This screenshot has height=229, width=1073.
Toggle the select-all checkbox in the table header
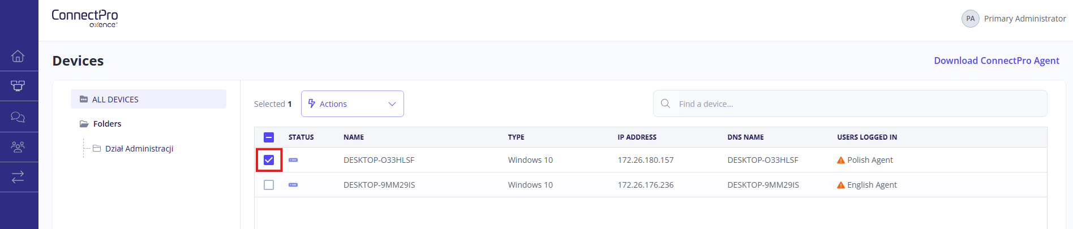(269, 137)
